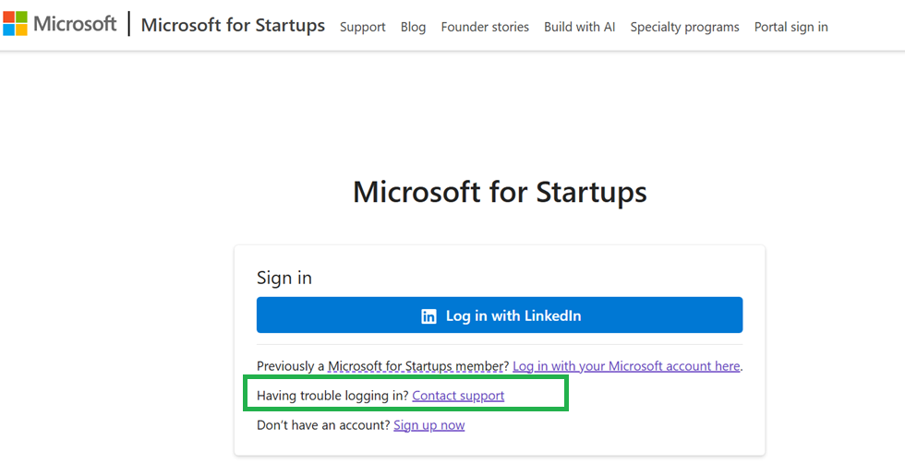The height and width of the screenshot is (475, 905).
Task: Click the Sign in heading in the card
Action: coord(284,278)
